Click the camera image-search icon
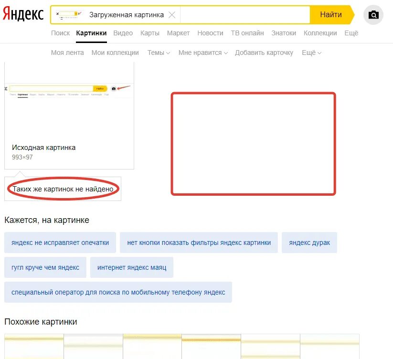Viewport: 393px width, 359px height. click(x=373, y=15)
